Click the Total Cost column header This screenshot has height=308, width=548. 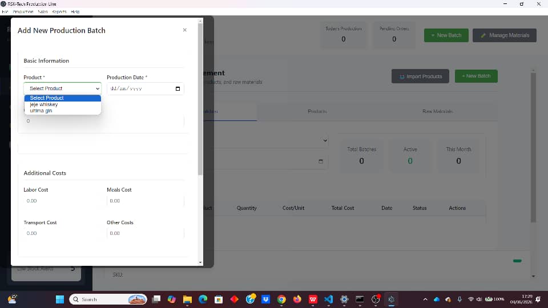click(x=342, y=208)
